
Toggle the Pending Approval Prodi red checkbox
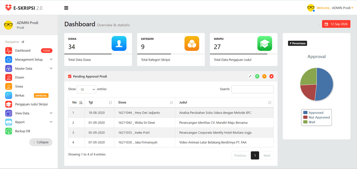[70, 76]
